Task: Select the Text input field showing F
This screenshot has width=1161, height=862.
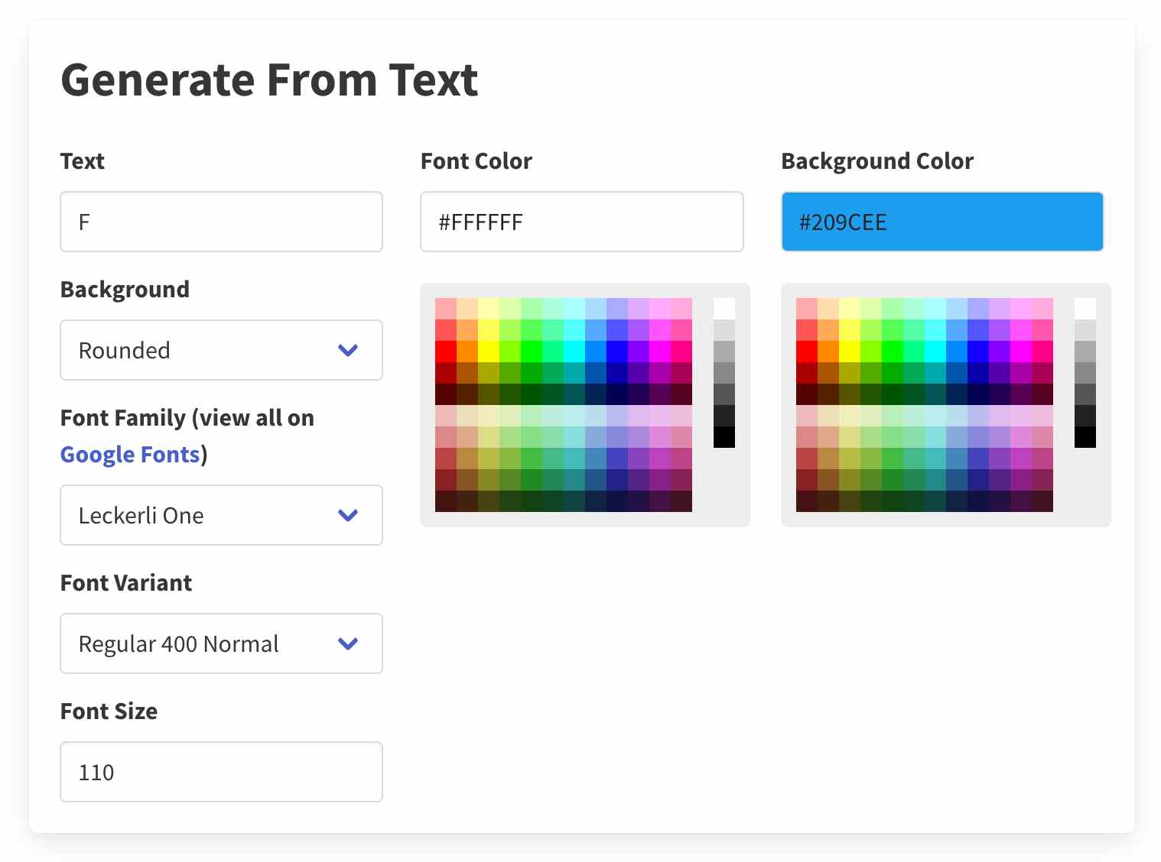Action: (220, 222)
